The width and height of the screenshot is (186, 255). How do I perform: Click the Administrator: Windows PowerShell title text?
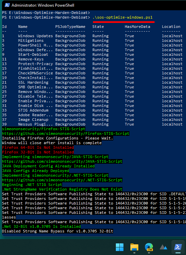point(43,5)
